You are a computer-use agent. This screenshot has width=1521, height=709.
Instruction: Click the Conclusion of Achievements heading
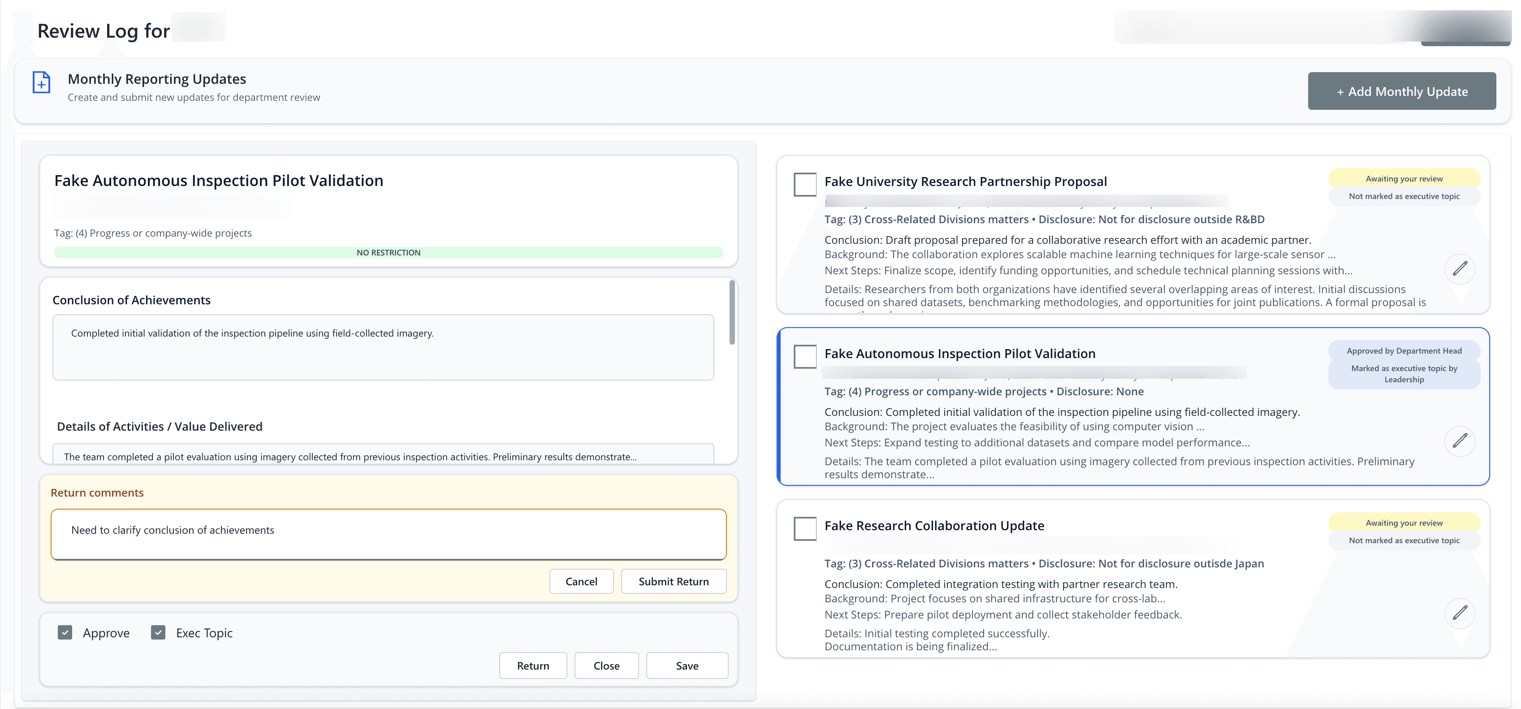click(x=132, y=300)
